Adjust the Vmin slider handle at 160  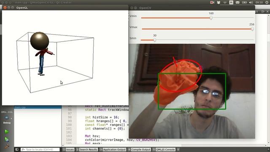pyautogui.click(x=211, y=18)
